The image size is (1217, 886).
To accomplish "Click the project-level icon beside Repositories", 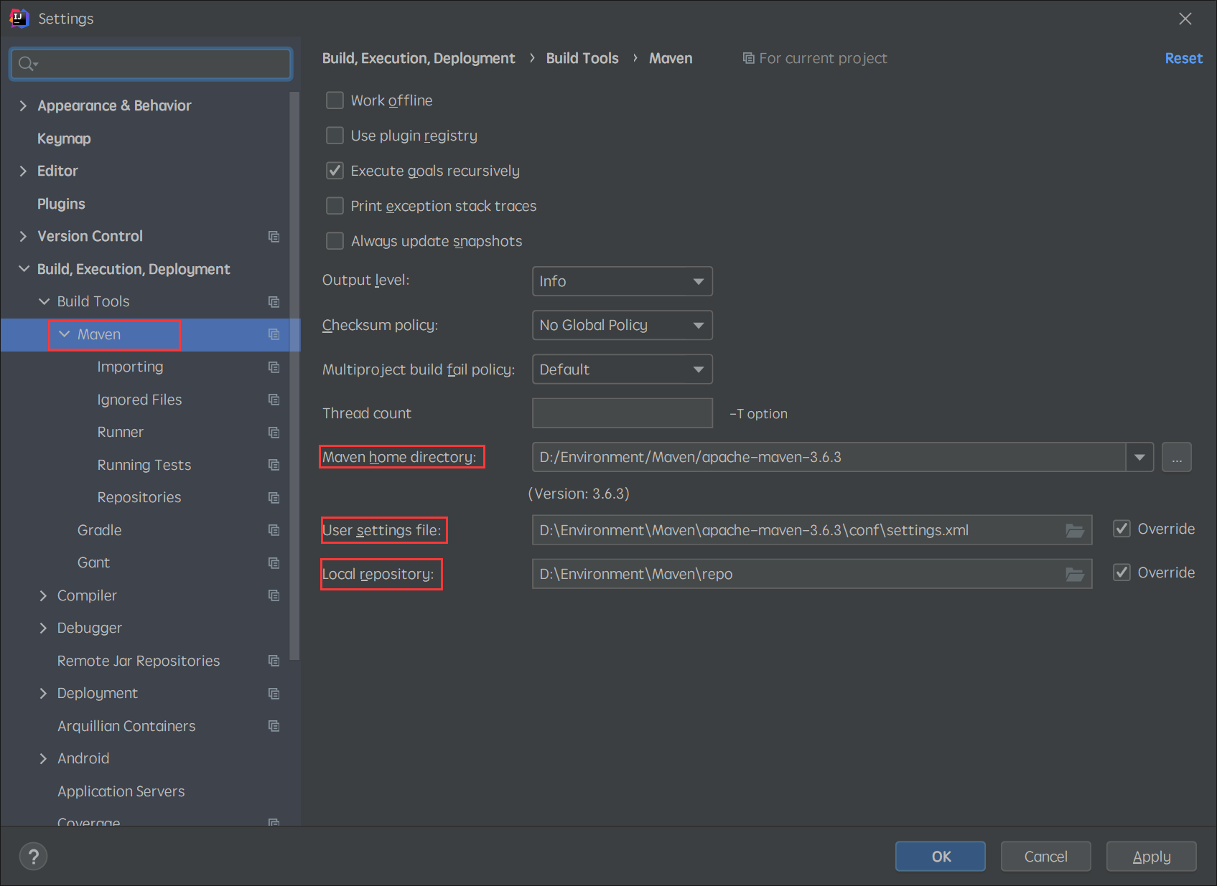I will [274, 497].
